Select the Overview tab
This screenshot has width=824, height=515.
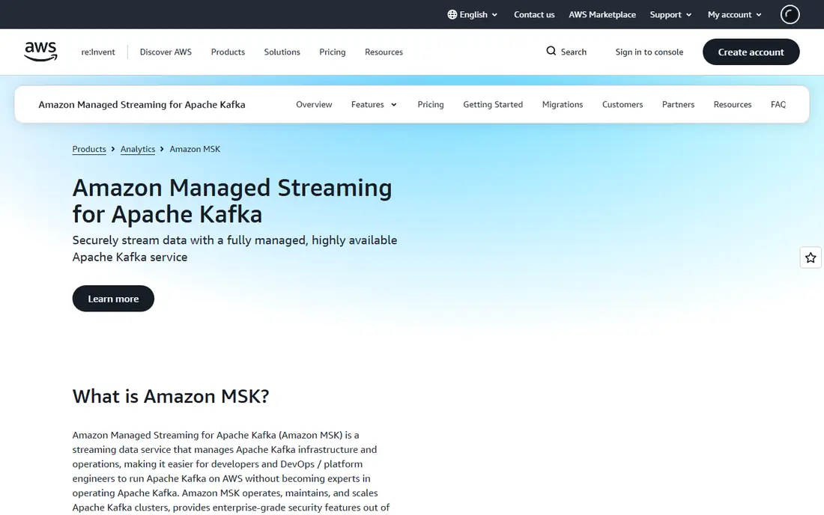pos(314,105)
